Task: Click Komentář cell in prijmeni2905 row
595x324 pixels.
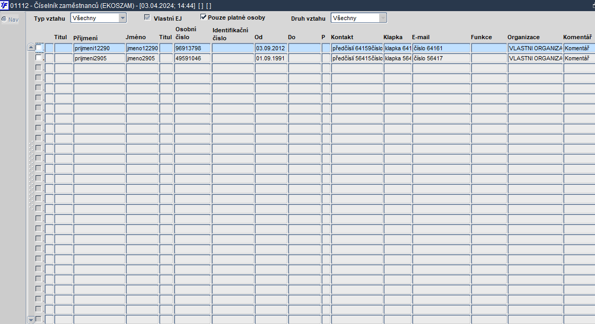Action: tap(579, 58)
